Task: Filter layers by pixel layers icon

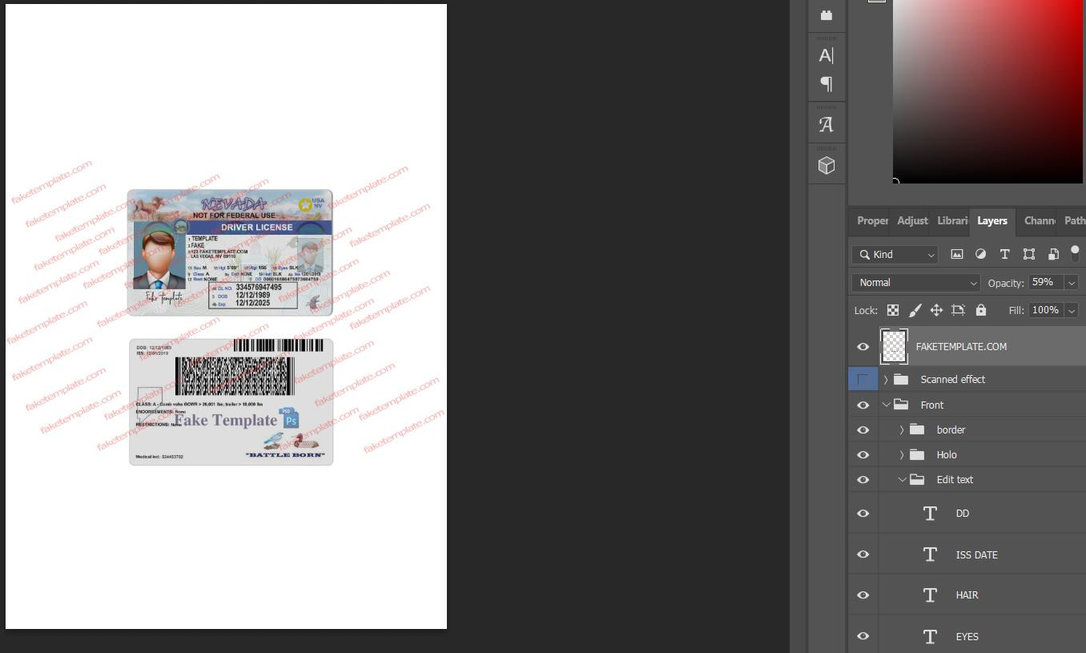Action: [956, 254]
